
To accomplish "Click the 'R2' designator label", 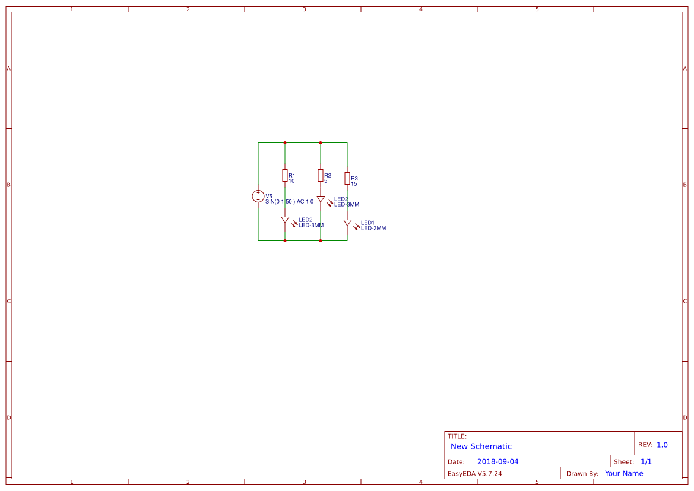I will coord(328,176).
